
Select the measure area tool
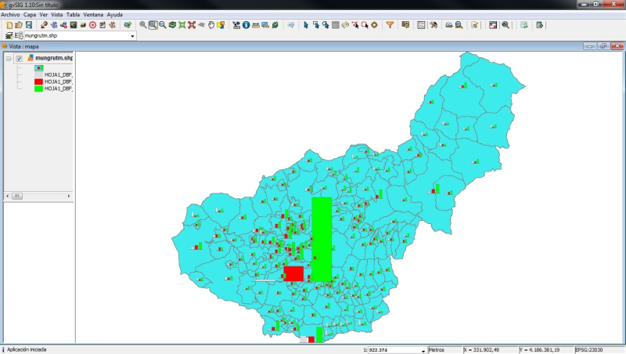click(265, 25)
